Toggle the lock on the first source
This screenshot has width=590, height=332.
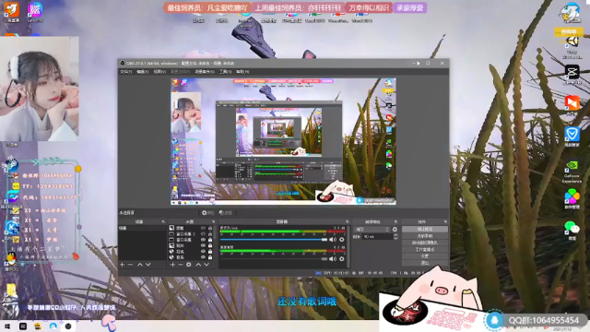(210, 228)
